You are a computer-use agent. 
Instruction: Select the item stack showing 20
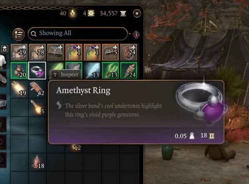point(19,71)
